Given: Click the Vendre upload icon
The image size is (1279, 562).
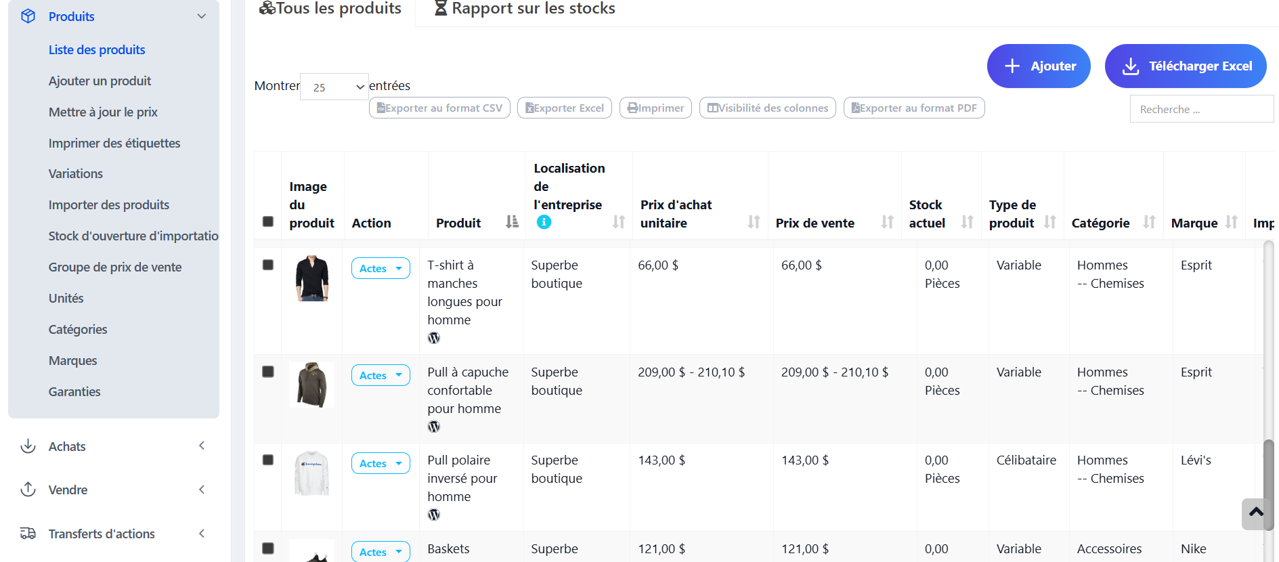Looking at the screenshot, I should (28, 490).
